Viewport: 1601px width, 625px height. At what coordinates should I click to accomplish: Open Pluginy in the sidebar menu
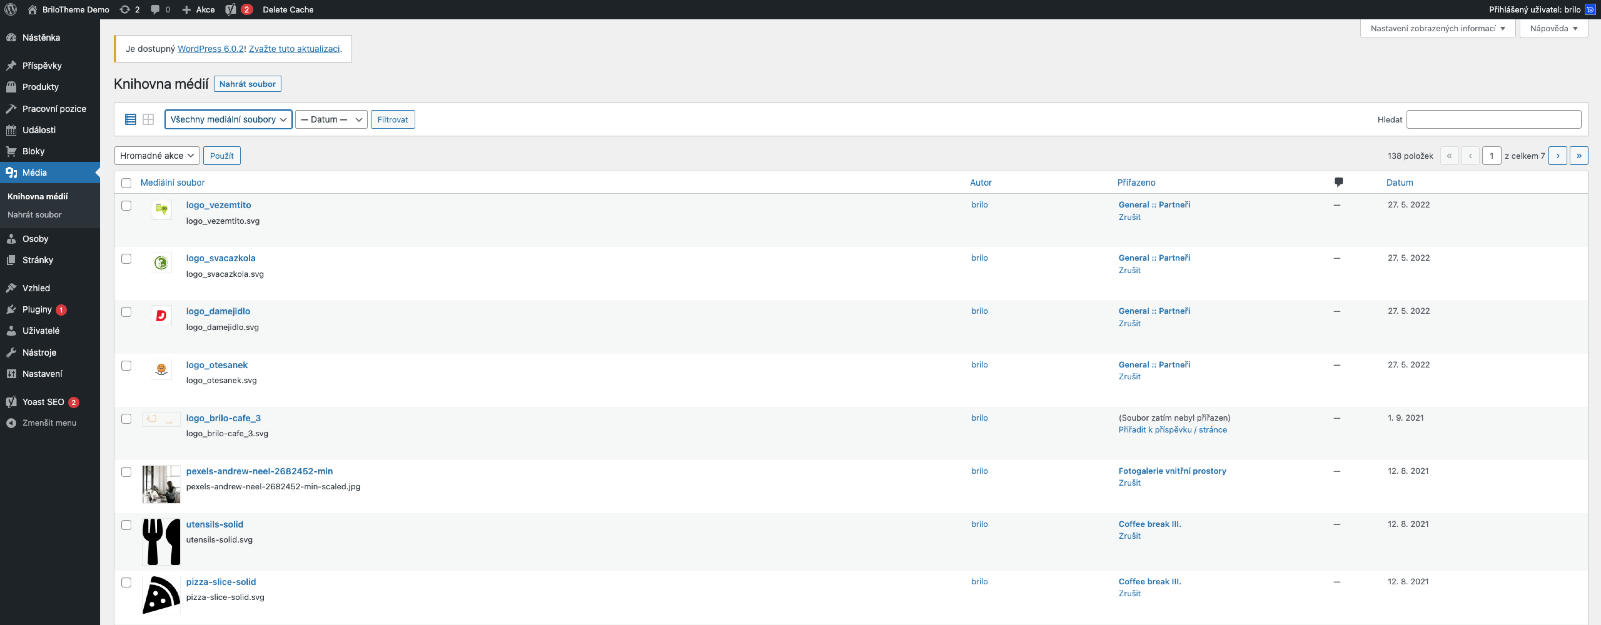(x=37, y=309)
